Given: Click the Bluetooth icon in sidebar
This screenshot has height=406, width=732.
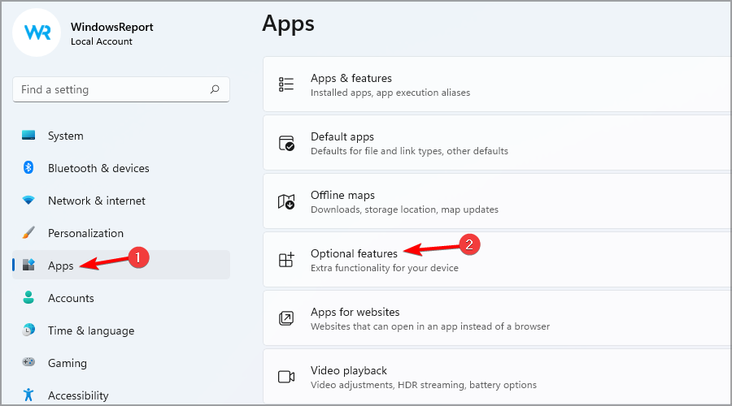Looking at the screenshot, I should click(x=28, y=168).
